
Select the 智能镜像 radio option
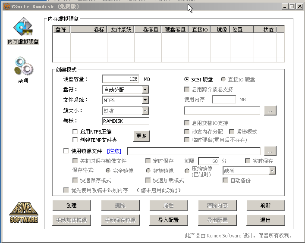[x=148, y=171]
